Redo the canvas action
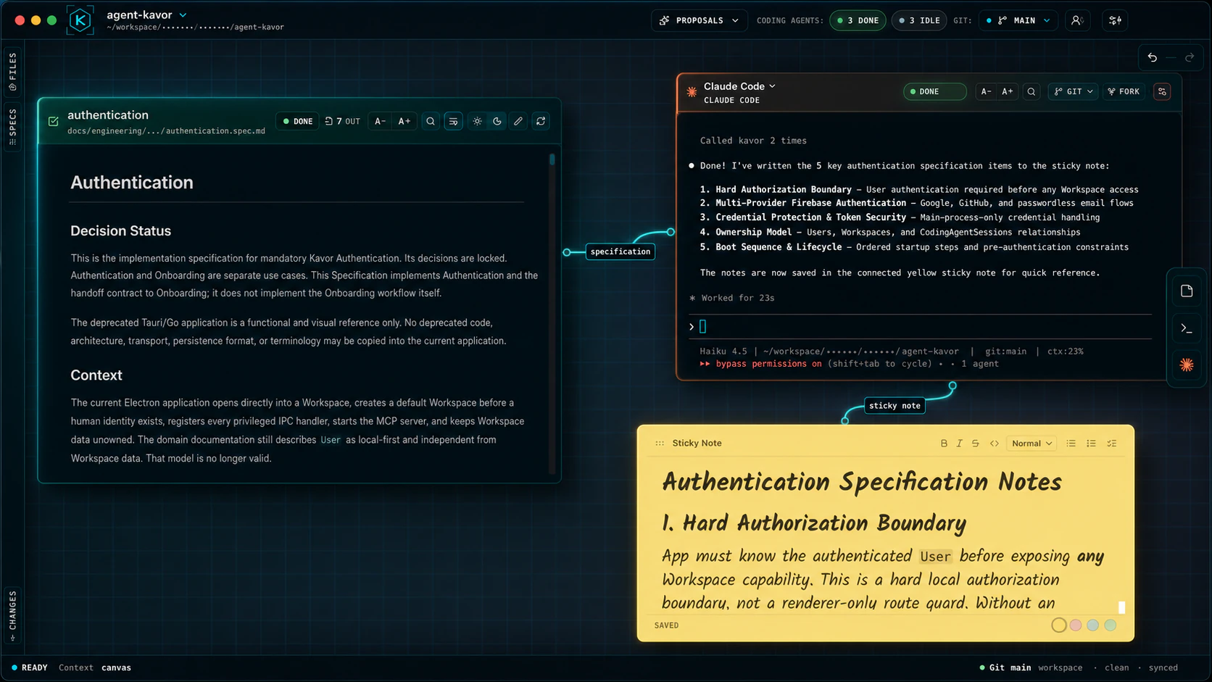Viewport: 1212px width, 682px height. (1190, 57)
